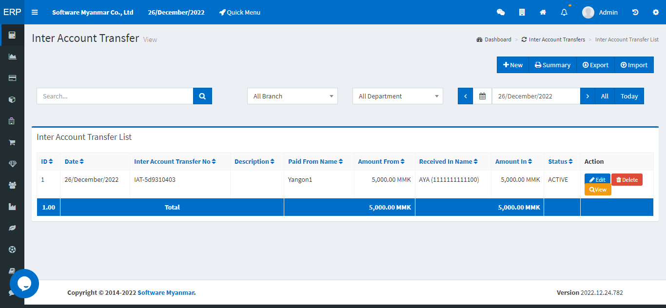Go to Dashboard breadcrumb

(494, 39)
